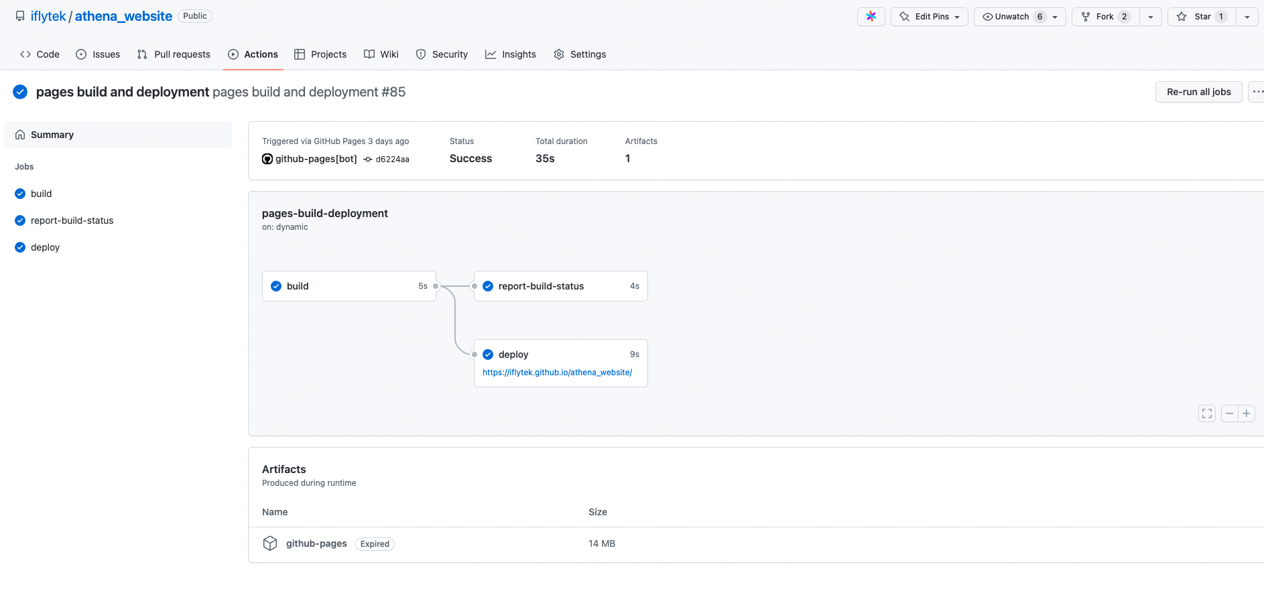
Task: Open commit d6224aa
Action: pos(393,159)
